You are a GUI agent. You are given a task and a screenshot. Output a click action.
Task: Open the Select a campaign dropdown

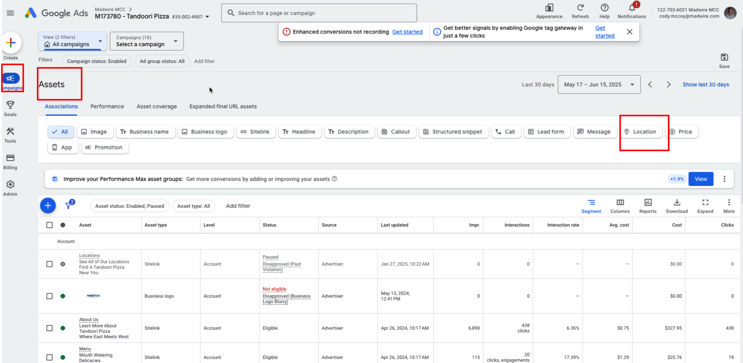tap(146, 41)
